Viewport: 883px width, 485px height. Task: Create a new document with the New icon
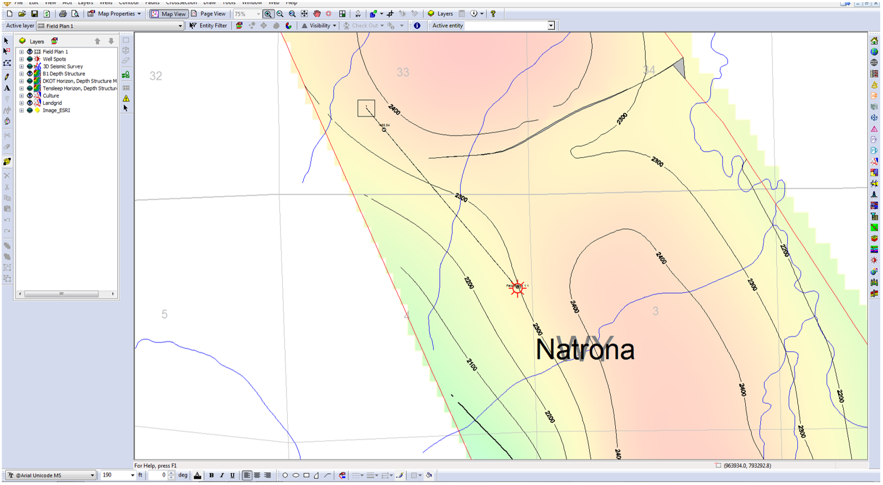click(9, 14)
